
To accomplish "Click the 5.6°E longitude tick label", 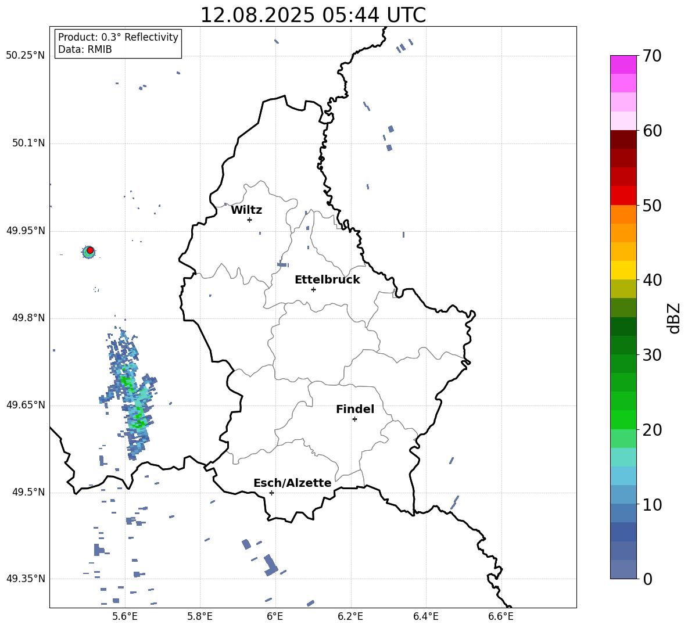I will pos(125,616).
